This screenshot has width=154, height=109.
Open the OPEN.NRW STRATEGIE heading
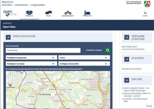138,38
